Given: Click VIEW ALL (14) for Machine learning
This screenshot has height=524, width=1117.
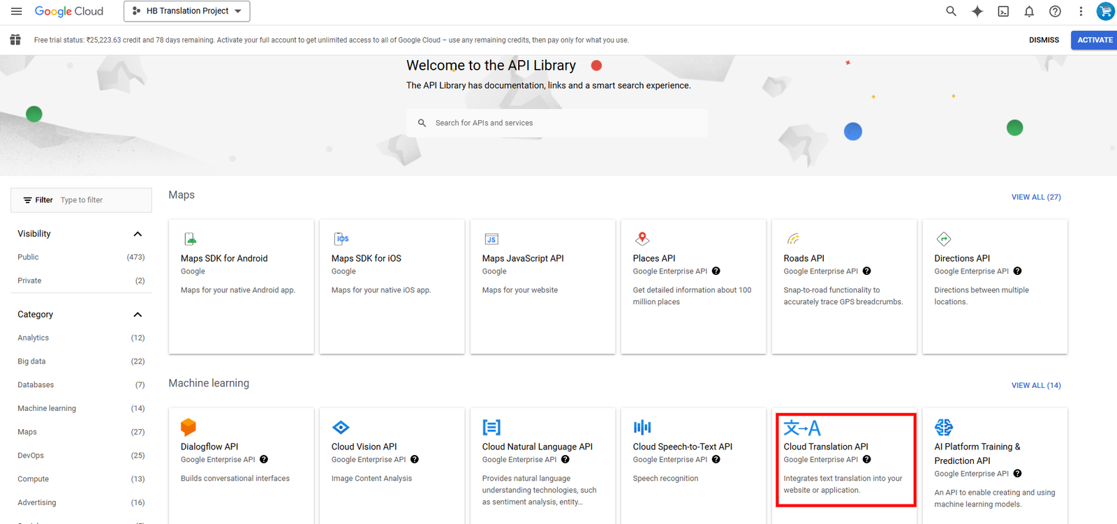Looking at the screenshot, I should [1036, 386].
